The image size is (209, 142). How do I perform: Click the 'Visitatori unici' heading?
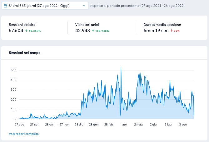[87, 25]
